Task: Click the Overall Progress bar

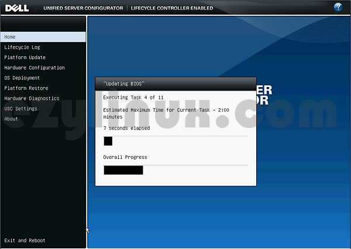Action: (175, 170)
